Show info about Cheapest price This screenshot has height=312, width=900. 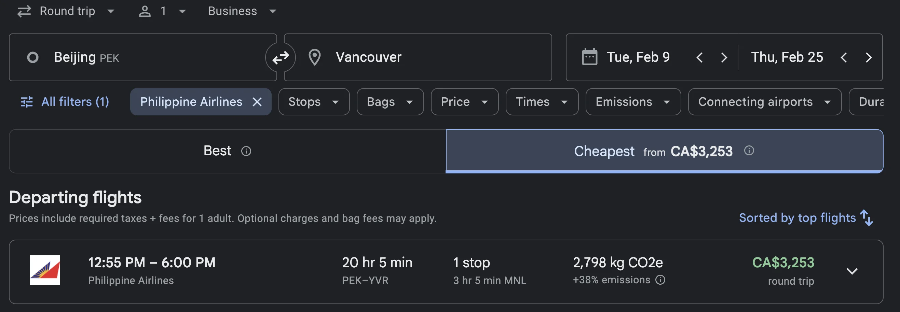coord(749,151)
